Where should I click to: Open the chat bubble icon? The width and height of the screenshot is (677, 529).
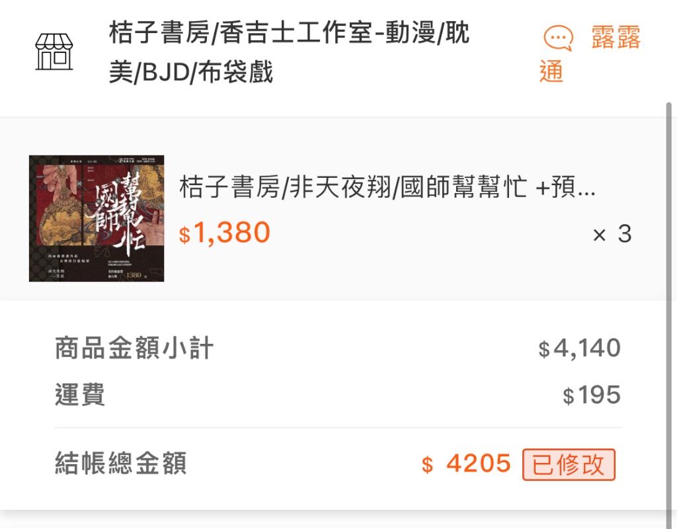pyautogui.click(x=558, y=38)
